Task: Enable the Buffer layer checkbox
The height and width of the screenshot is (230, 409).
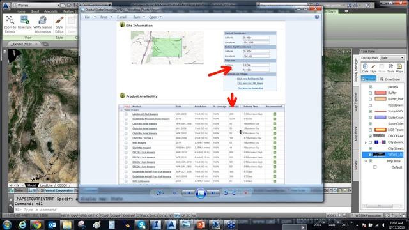Action: click(370, 93)
